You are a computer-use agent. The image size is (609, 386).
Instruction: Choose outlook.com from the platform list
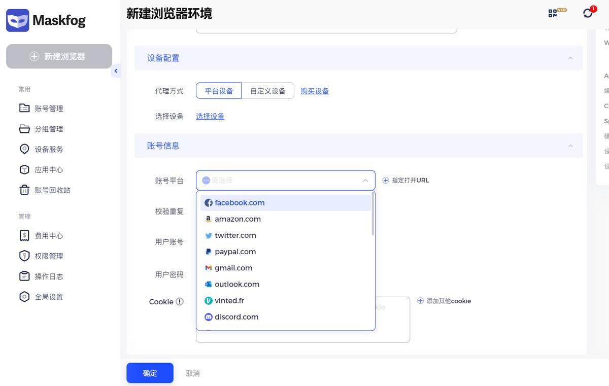pyautogui.click(x=286, y=284)
